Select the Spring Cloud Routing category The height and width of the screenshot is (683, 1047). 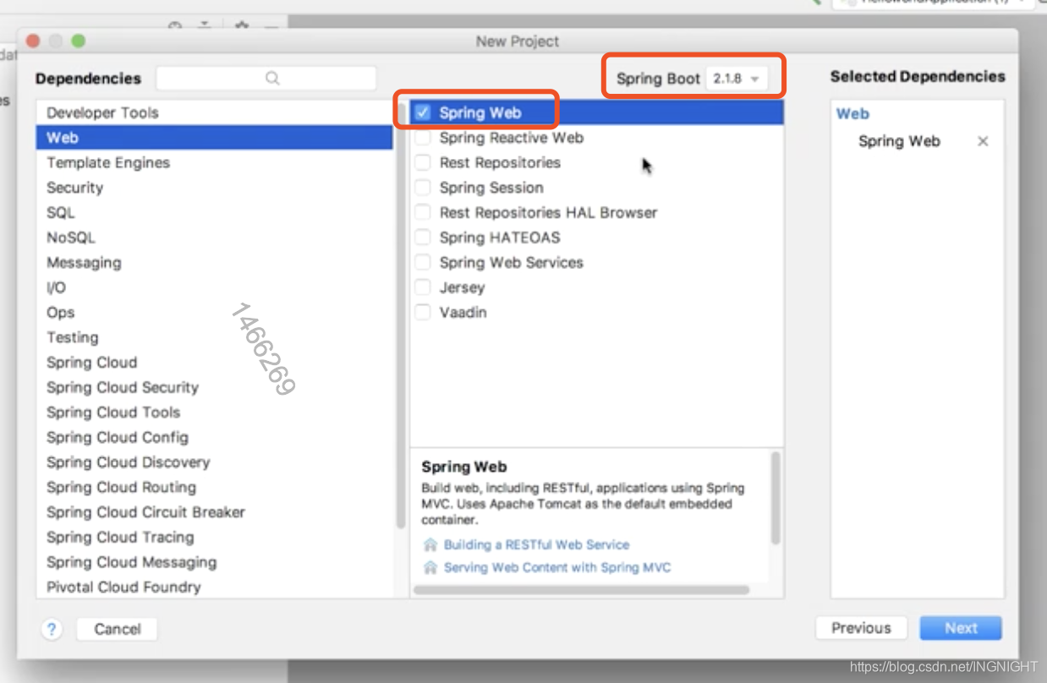click(215, 487)
